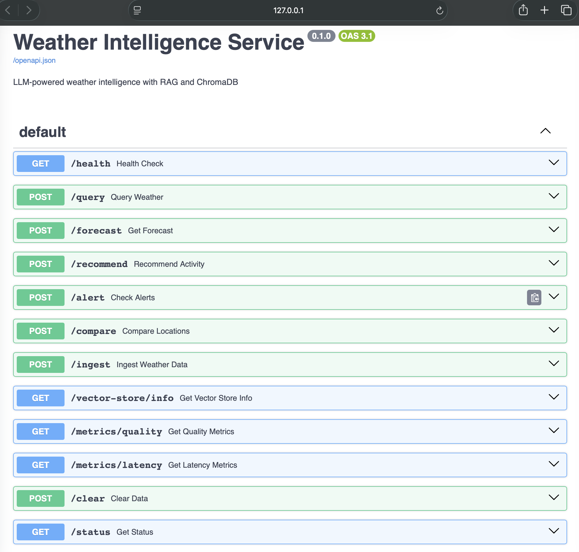Click the page settings icon in address bar
Screen dimensions: 579x552
(137, 10)
